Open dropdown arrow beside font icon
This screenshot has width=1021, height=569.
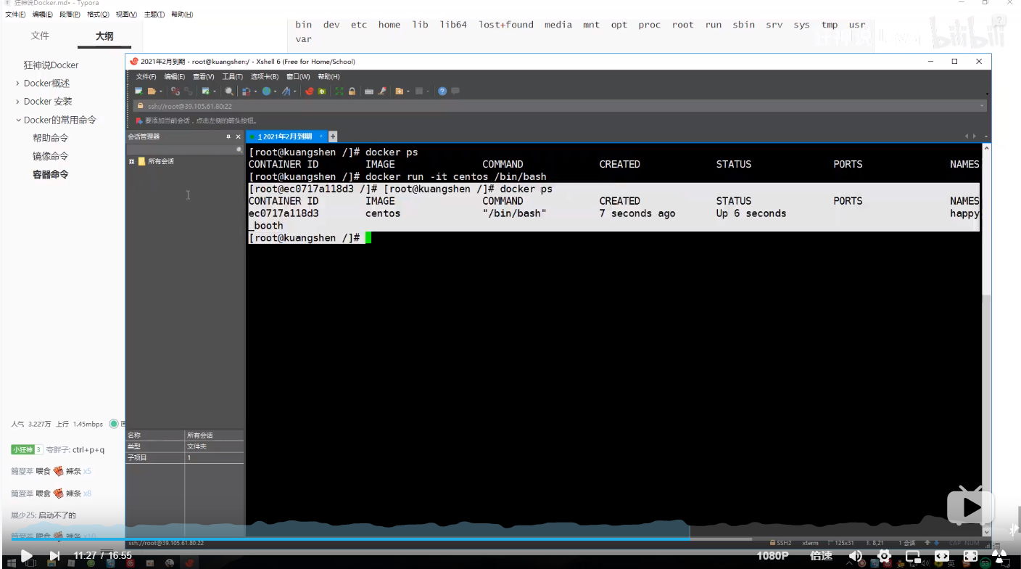point(294,91)
